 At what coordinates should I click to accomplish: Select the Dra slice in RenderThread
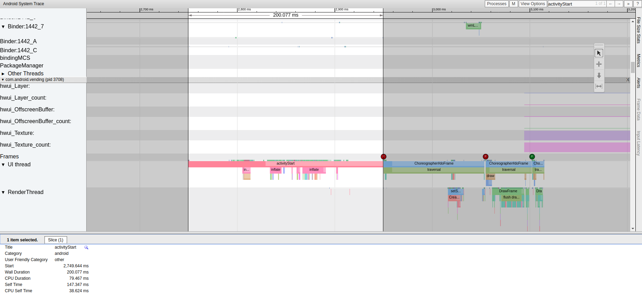[539, 191]
